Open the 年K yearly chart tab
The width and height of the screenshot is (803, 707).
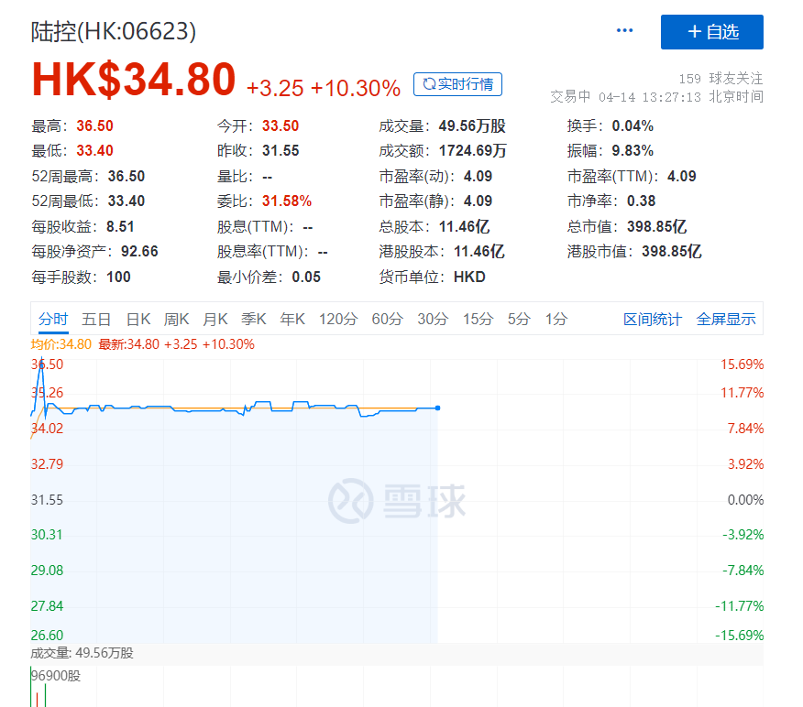tap(291, 320)
